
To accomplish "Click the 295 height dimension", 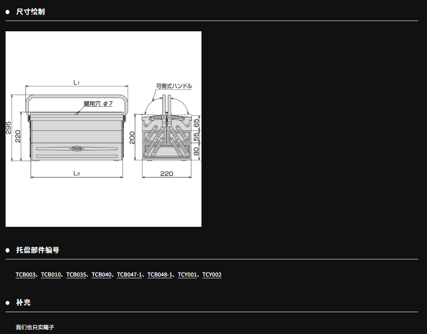I will [x=9, y=128].
